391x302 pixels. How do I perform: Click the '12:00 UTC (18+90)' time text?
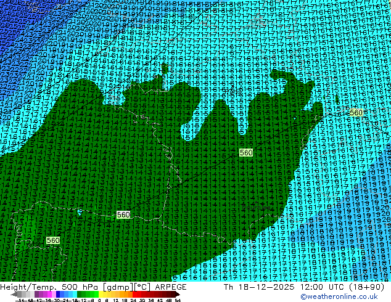[342, 287]
